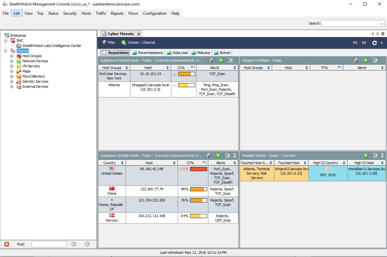Screen dimensions: 387x257
Task: Click the Filter funnel icon
Action: (104, 42)
